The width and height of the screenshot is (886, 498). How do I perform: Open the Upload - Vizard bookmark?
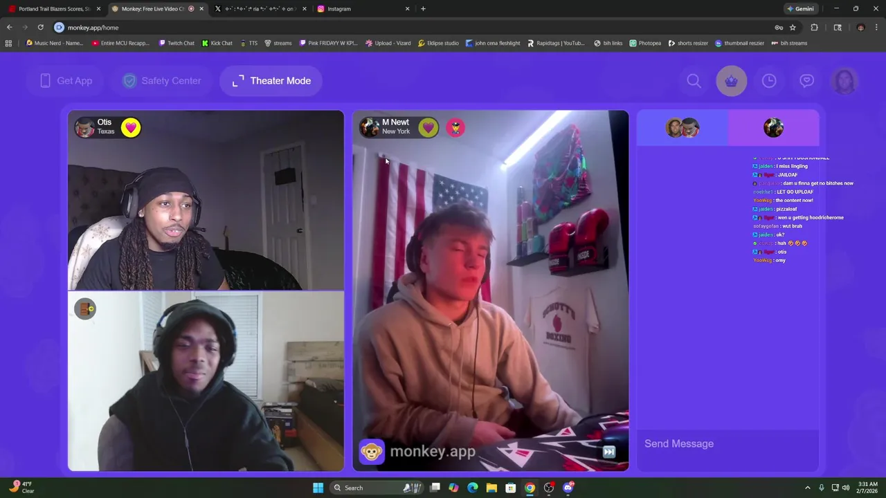coord(388,43)
